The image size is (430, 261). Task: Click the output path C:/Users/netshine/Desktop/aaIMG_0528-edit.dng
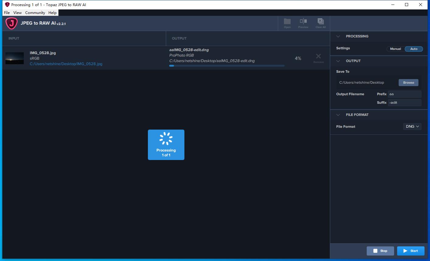point(212,61)
